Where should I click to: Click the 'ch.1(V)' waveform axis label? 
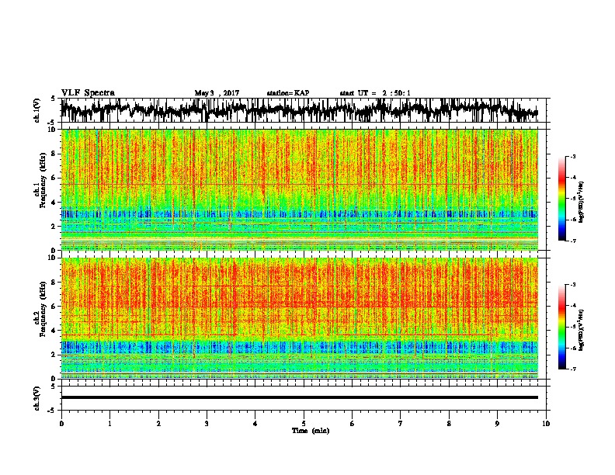tap(37, 110)
